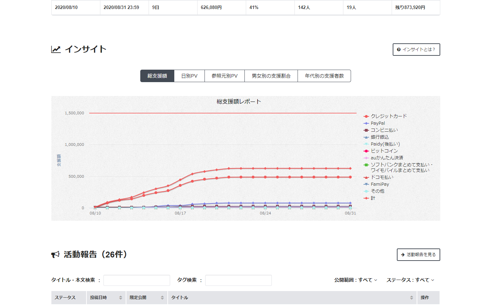Image resolution: width=484 pixels, height=307 pixels.
Task: Click the 活動報告を見る button
Action: point(418,255)
